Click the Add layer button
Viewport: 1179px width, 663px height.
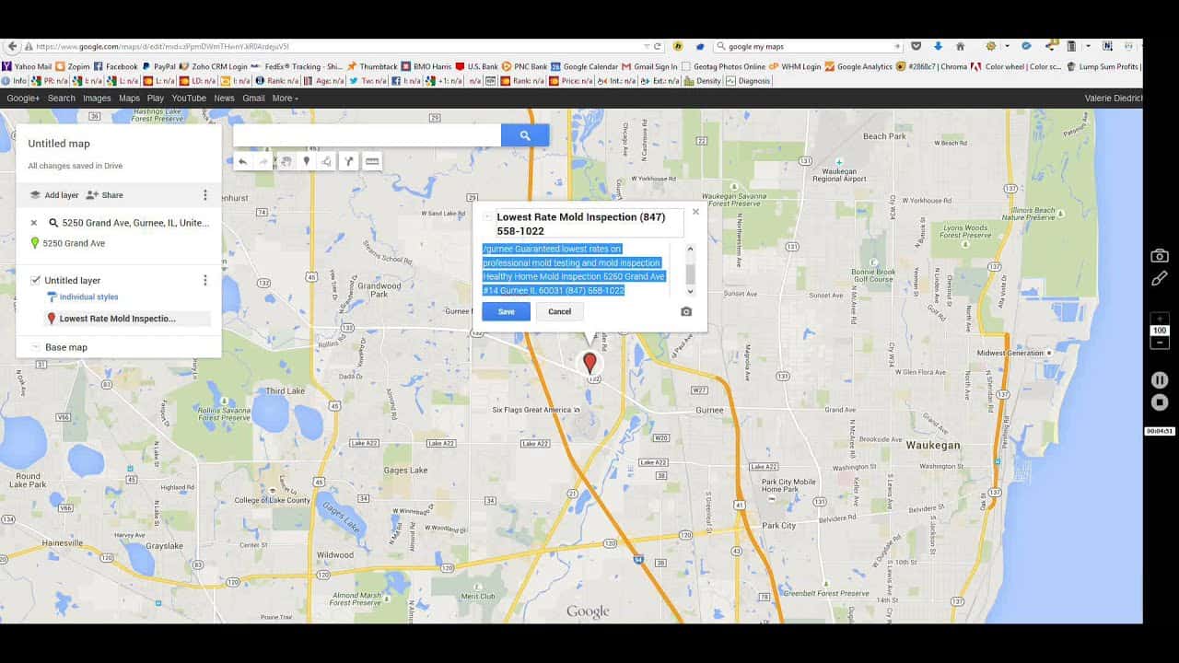[x=53, y=195]
